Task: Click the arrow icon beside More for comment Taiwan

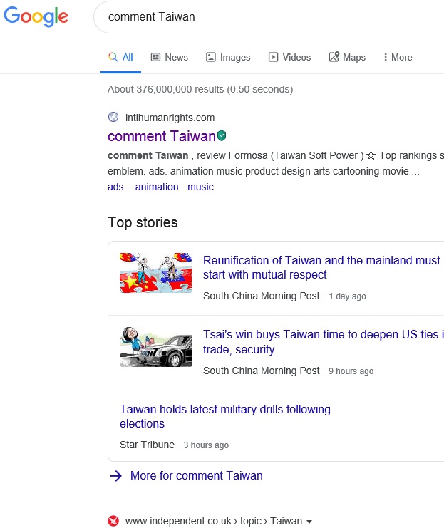Action: point(116,476)
